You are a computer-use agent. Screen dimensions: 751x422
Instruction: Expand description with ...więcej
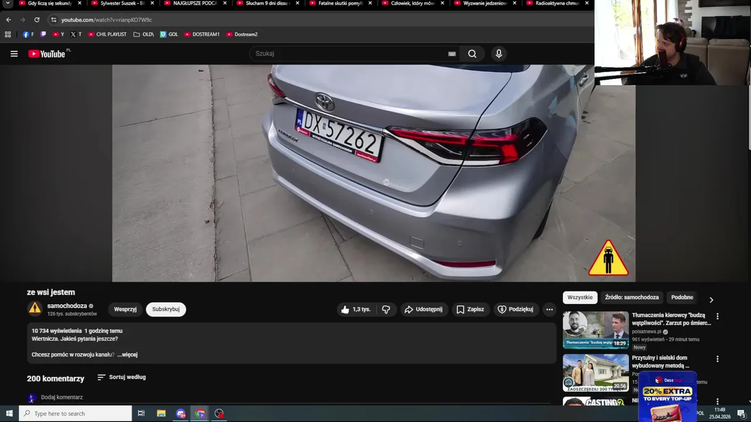127,355
